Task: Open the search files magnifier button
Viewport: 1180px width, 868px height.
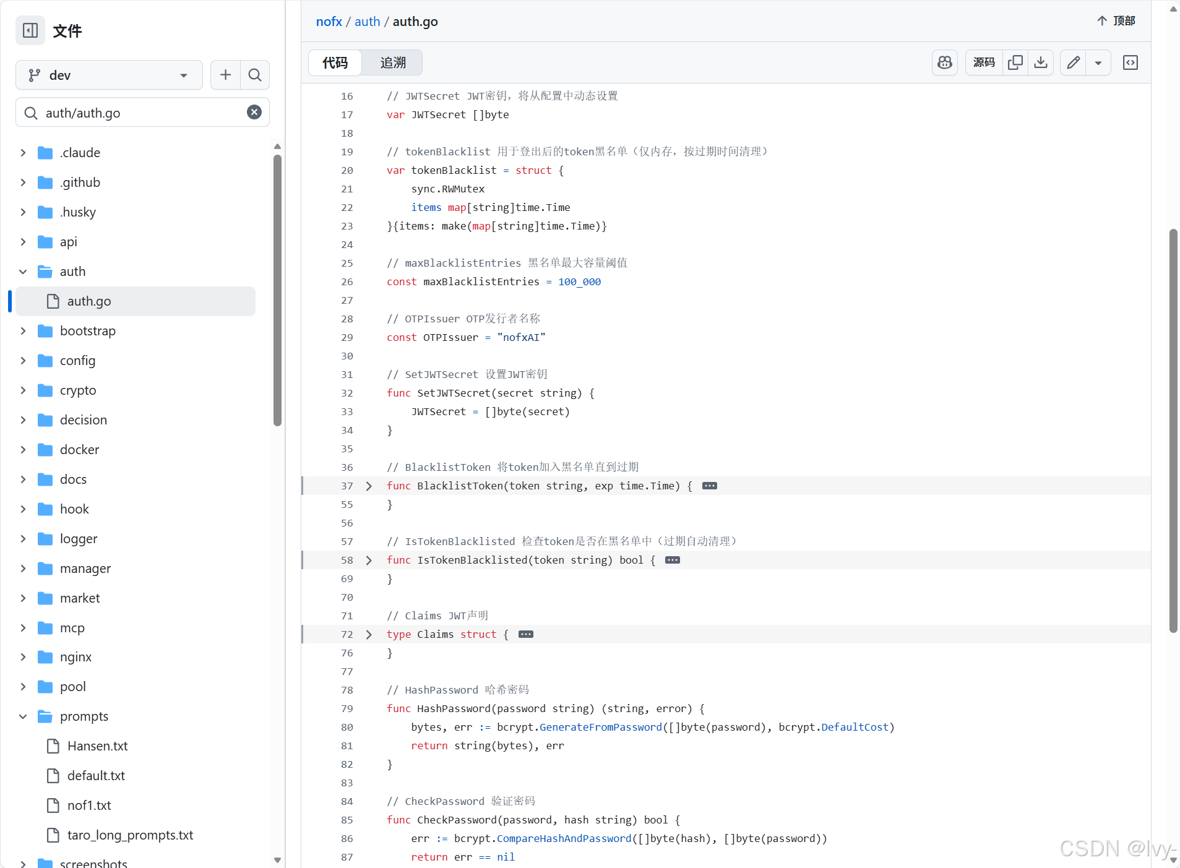Action: 254,75
